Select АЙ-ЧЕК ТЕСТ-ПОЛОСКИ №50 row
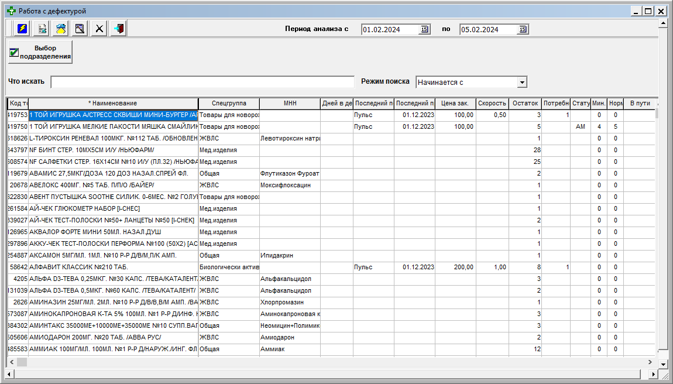Viewport: 673px width, 384px height. click(x=331, y=220)
